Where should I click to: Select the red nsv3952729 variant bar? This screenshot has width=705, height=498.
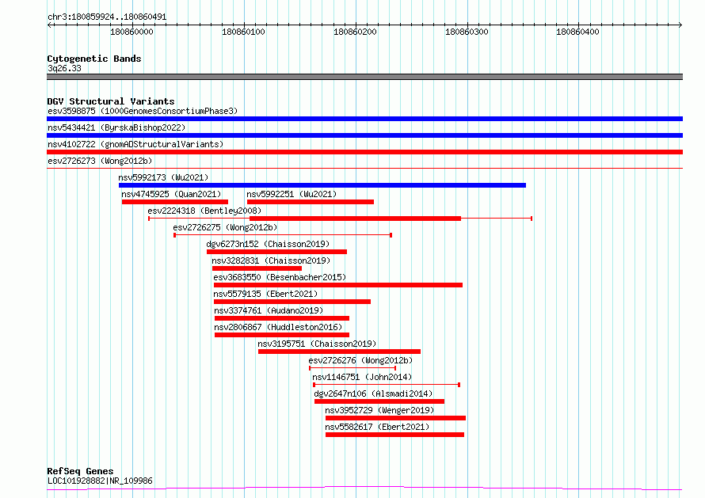point(395,418)
